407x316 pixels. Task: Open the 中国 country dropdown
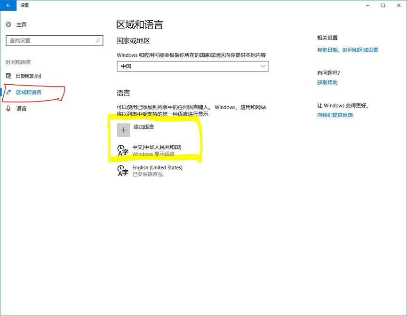click(x=192, y=66)
